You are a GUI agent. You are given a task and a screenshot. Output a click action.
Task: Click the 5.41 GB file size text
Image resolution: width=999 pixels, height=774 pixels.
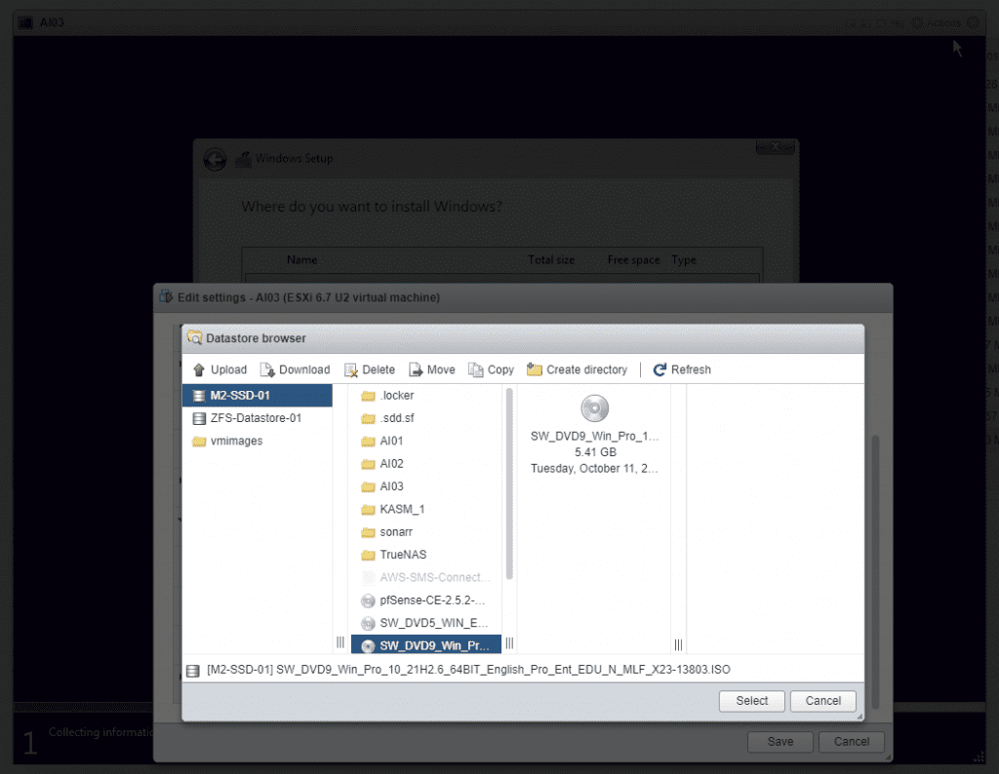pyautogui.click(x=595, y=452)
